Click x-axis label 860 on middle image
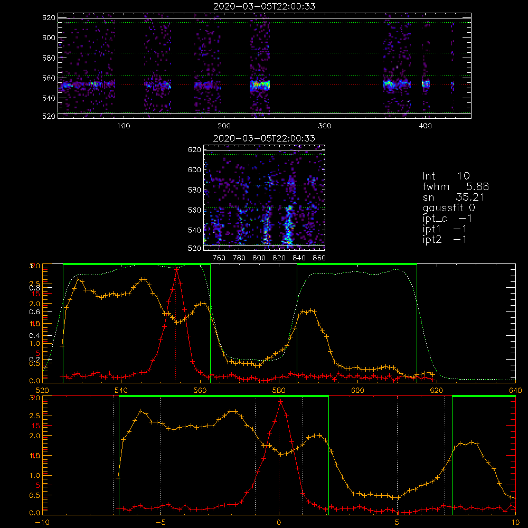The width and height of the screenshot is (528, 528). point(319,258)
